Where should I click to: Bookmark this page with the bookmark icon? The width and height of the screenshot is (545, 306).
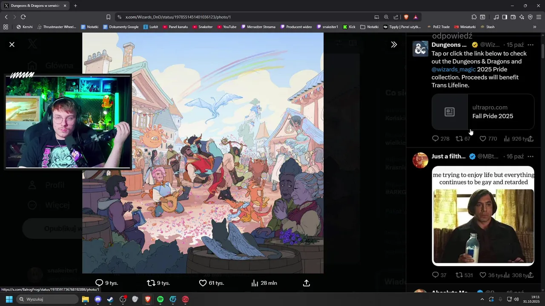pyautogui.click(x=108, y=17)
